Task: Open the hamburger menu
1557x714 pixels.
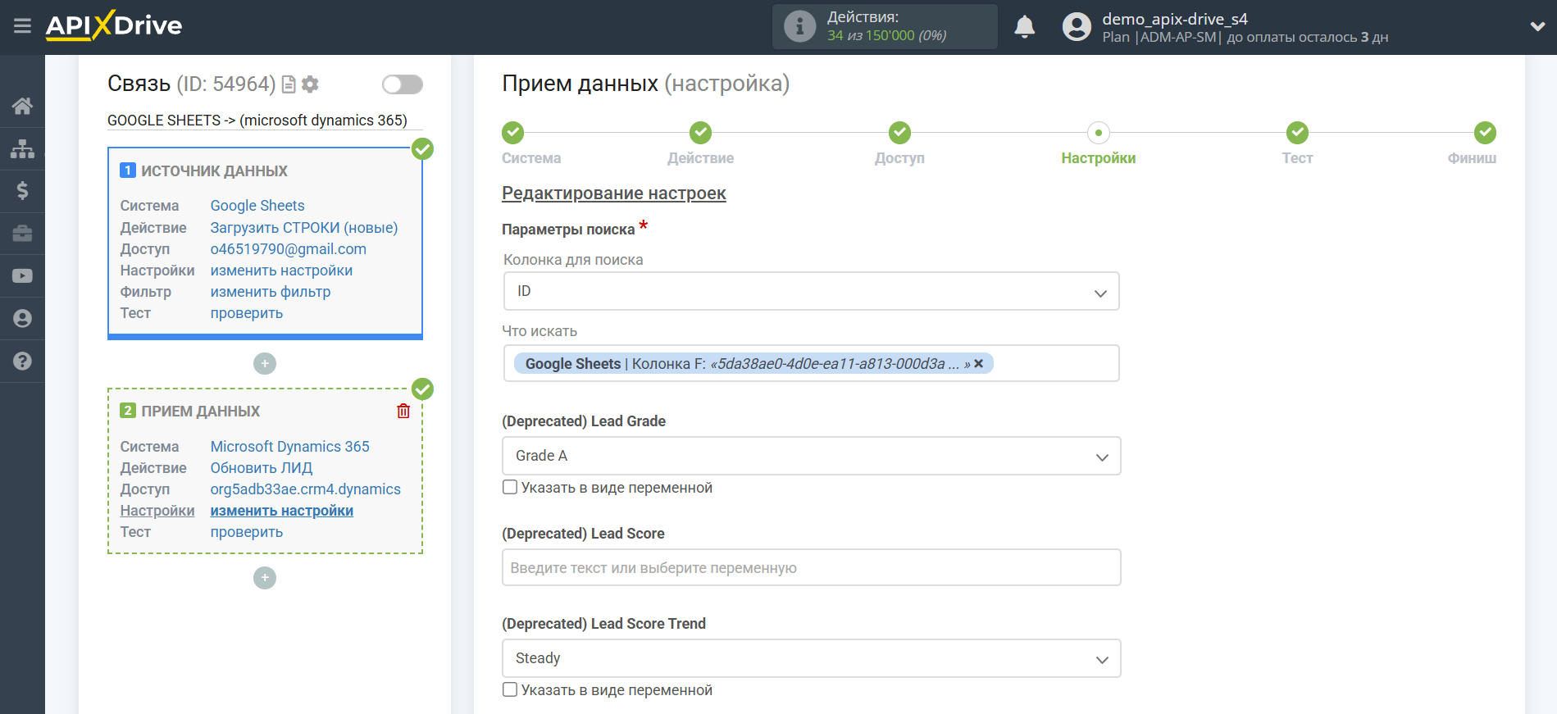Action: pos(22,26)
